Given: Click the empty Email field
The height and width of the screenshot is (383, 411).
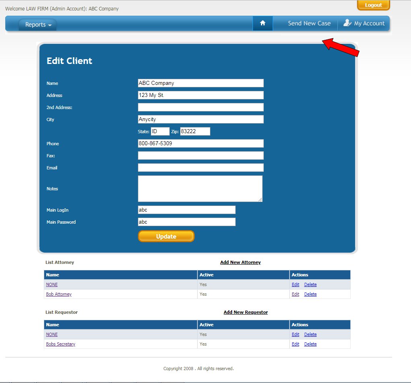Looking at the screenshot, I should [201, 167].
